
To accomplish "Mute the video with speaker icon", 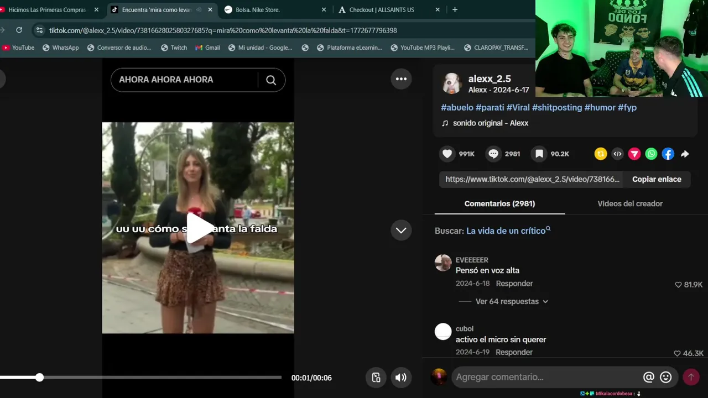I will point(401,378).
